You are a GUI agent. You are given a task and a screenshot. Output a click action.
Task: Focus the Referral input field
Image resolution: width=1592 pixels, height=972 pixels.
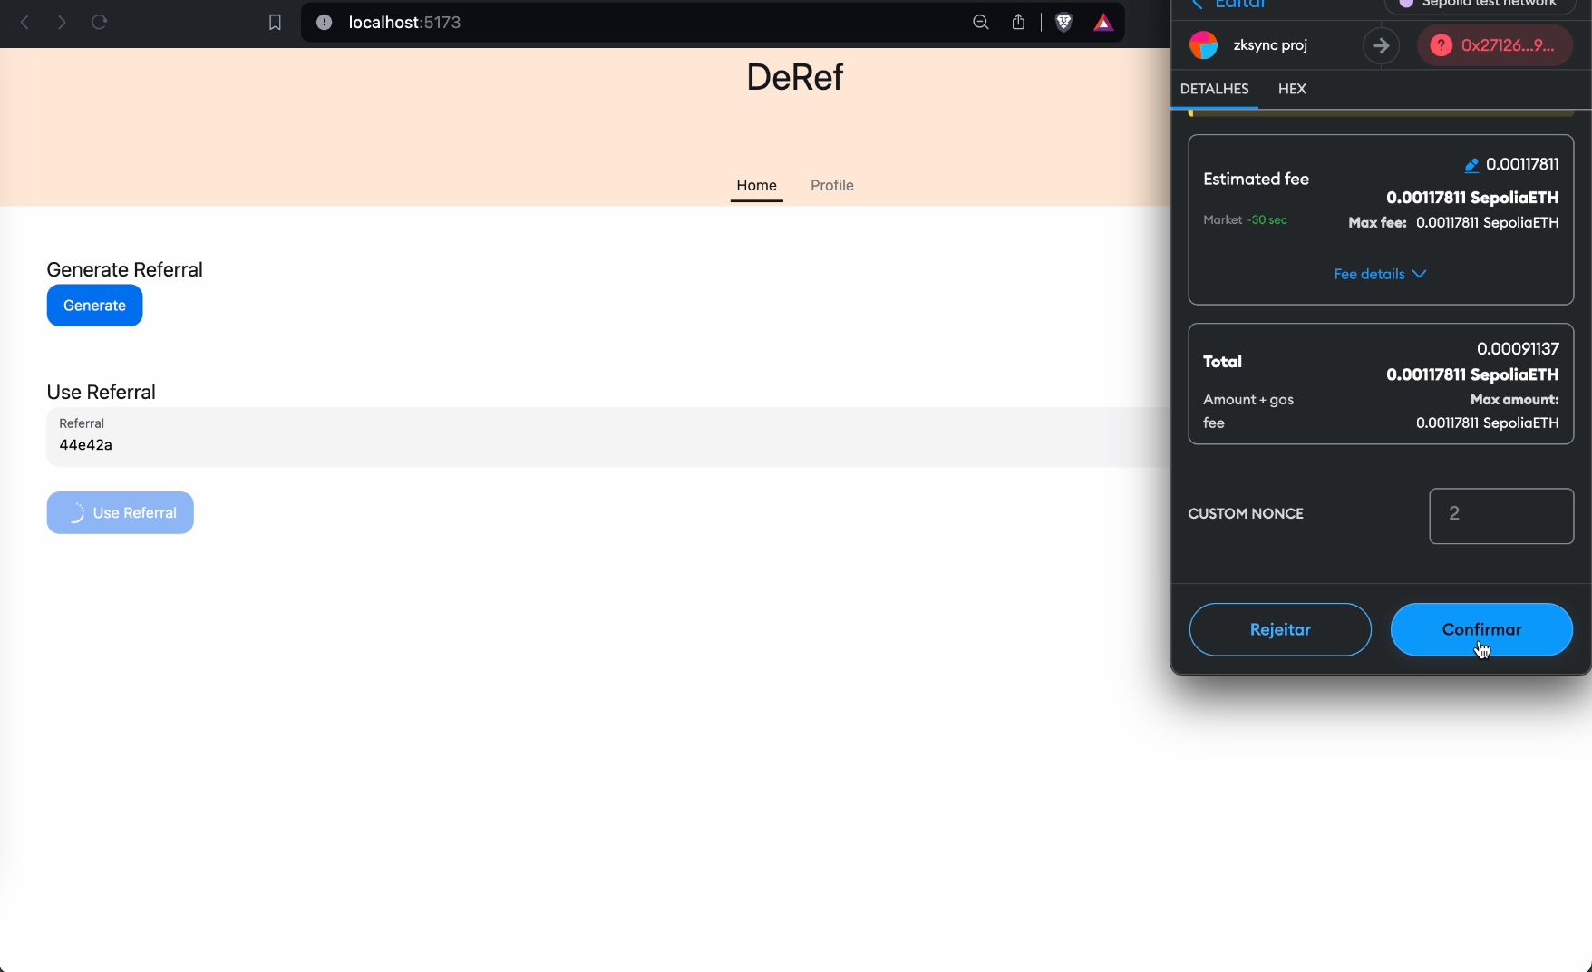tap(607, 437)
